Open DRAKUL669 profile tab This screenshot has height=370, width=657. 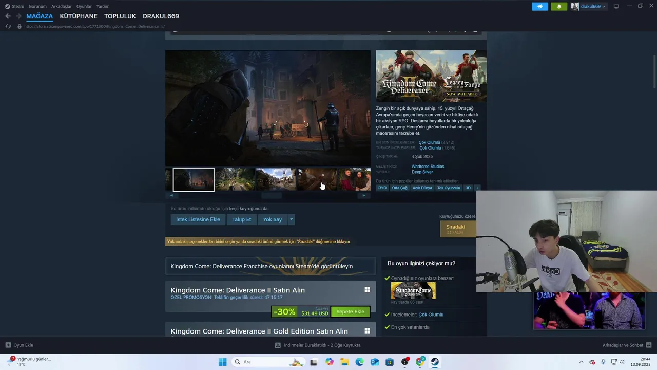[x=161, y=16]
